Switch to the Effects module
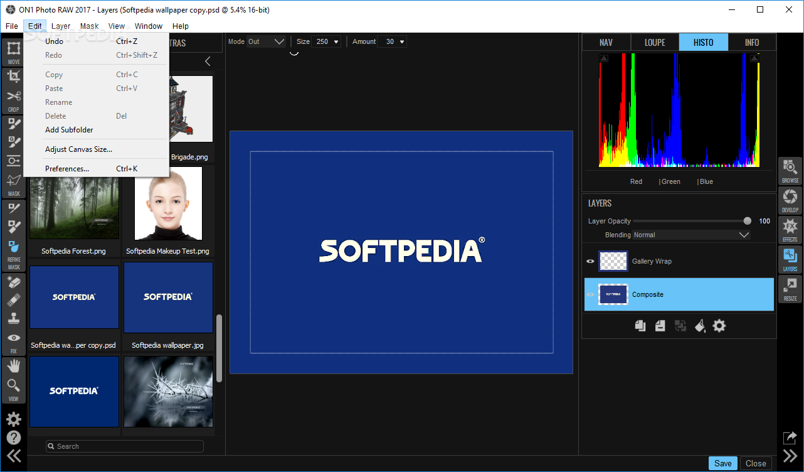This screenshot has width=804, height=472. [x=790, y=230]
